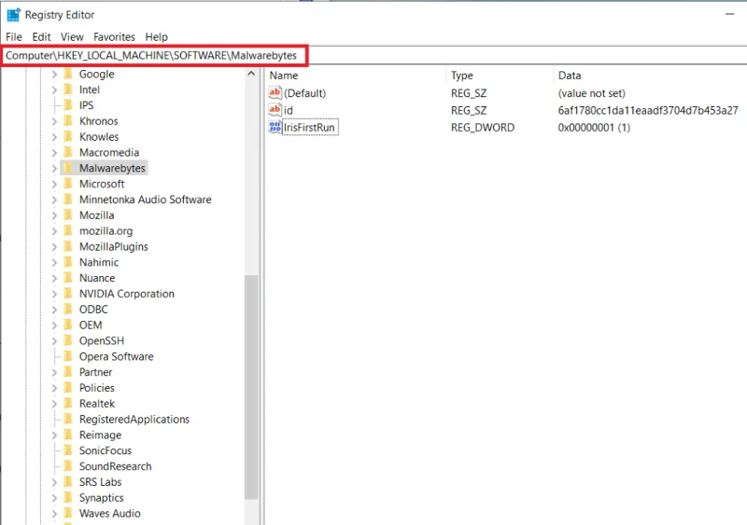Open the Favorites menu
The image size is (747, 525).
tap(114, 36)
